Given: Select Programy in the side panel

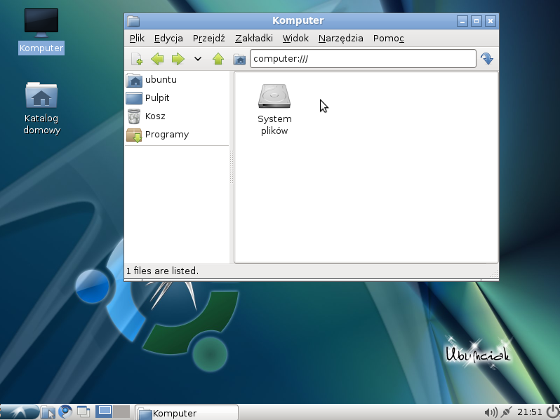Looking at the screenshot, I should click(x=166, y=135).
